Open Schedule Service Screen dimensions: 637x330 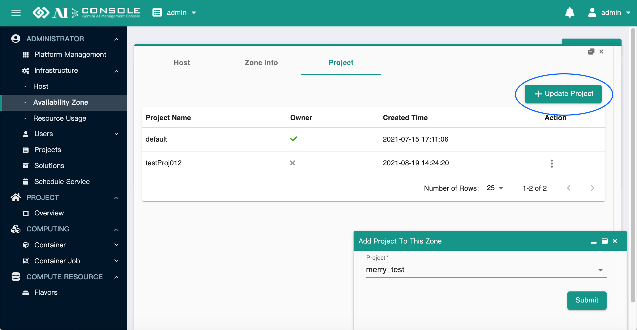62,182
